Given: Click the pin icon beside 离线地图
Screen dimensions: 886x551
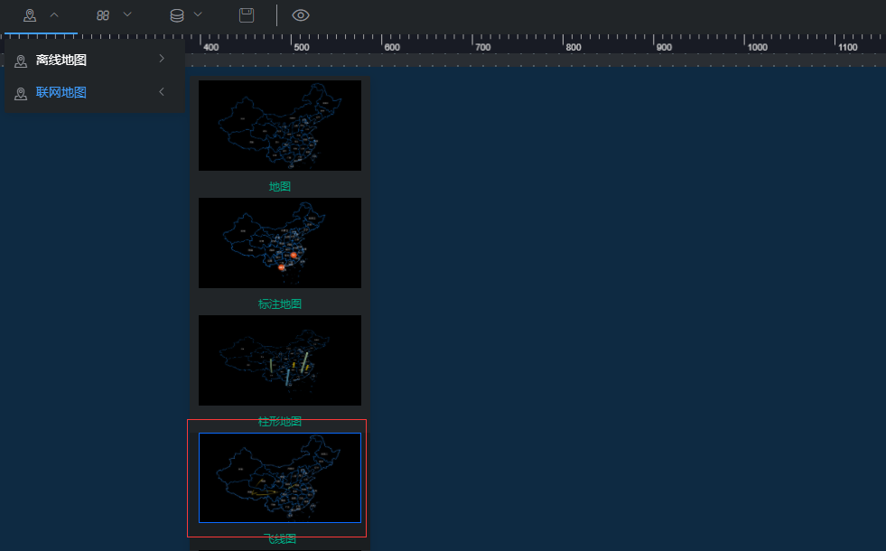Looking at the screenshot, I should coord(21,61).
